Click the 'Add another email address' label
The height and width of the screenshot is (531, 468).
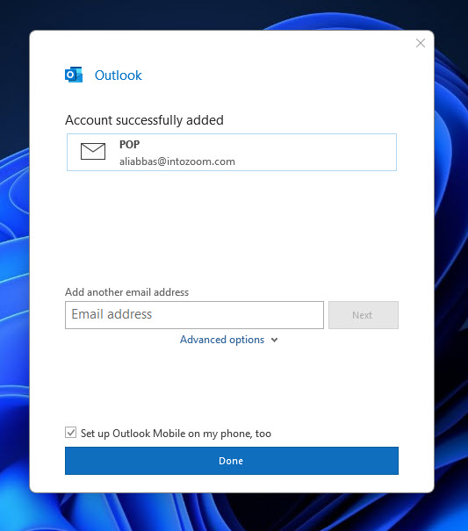point(126,292)
